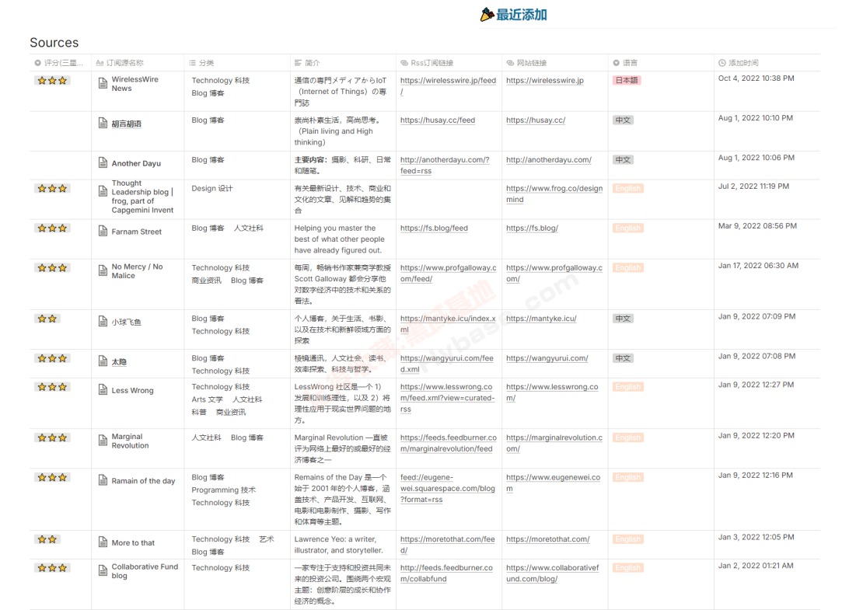Image resolution: width=863 pixels, height=610 pixels.
Task: Click the three-star rating for Less Wrong
Action: 52,387
